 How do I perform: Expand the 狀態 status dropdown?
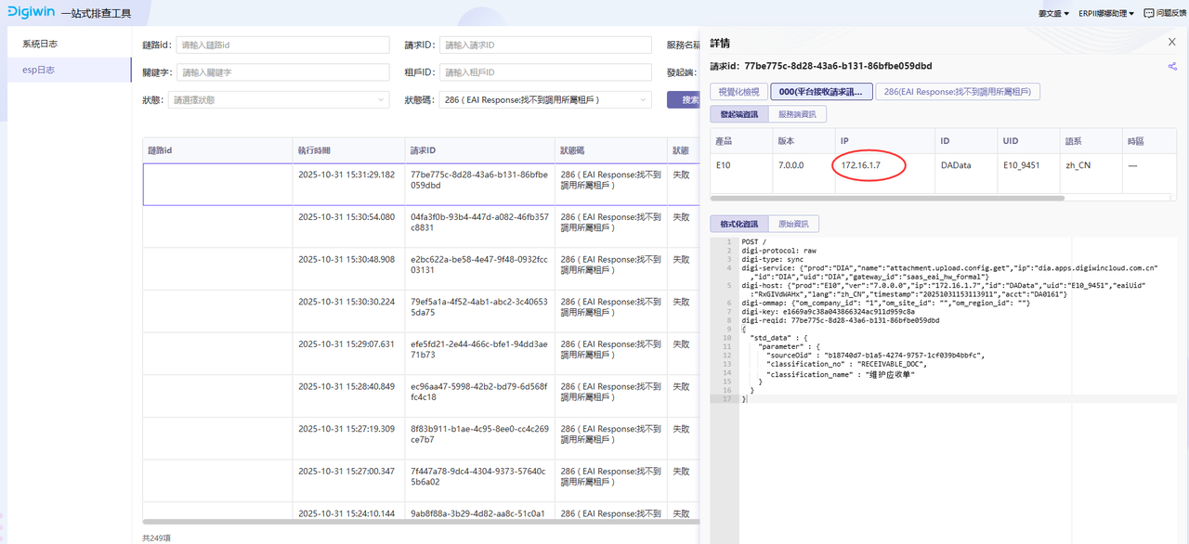pos(280,100)
